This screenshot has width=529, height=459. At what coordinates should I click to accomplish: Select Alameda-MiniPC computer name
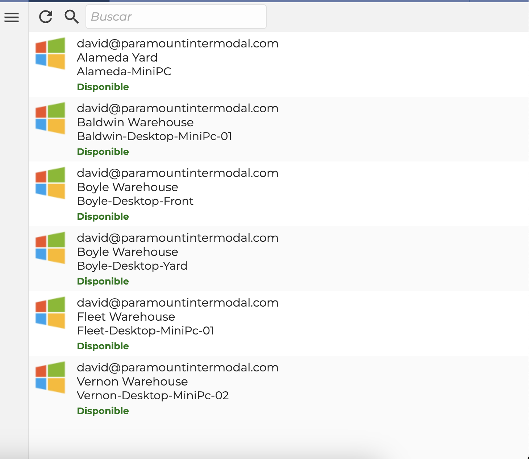[124, 71]
